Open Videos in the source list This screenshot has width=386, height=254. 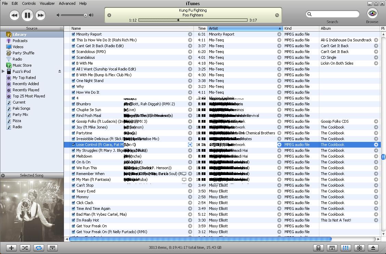pyautogui.click(x=18, y=47)
